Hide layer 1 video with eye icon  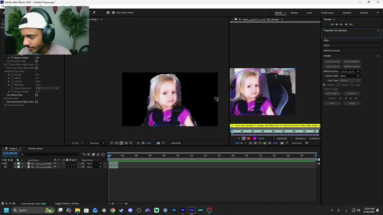coord(2,164)
